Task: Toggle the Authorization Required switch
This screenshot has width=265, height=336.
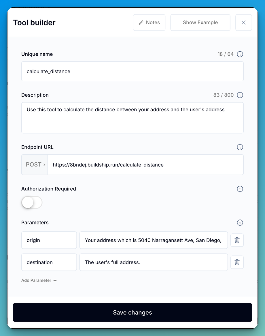Action: coord(32,202)
